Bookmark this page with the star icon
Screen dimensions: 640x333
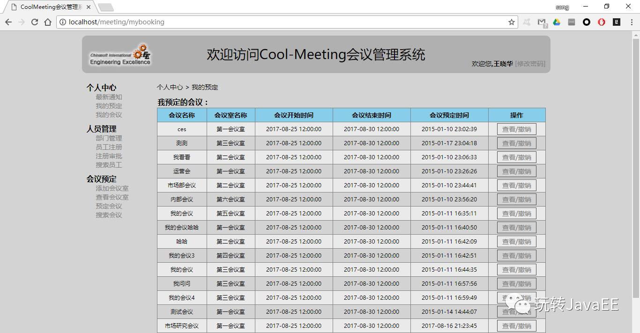pos(511,22)
